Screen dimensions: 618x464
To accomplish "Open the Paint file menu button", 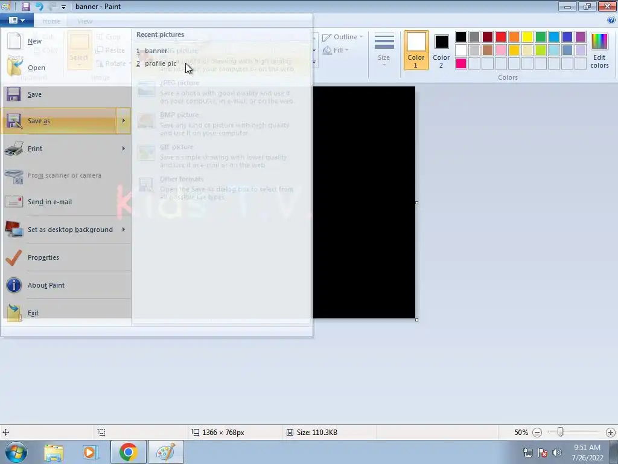I will [16, 20].
